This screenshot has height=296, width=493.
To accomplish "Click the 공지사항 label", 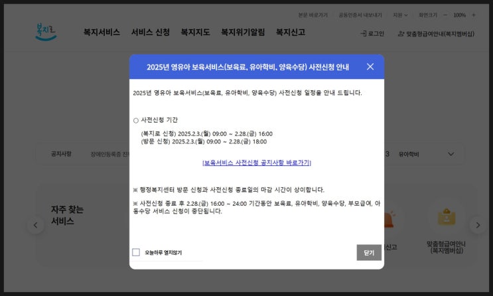I will [x=61, y=154].
